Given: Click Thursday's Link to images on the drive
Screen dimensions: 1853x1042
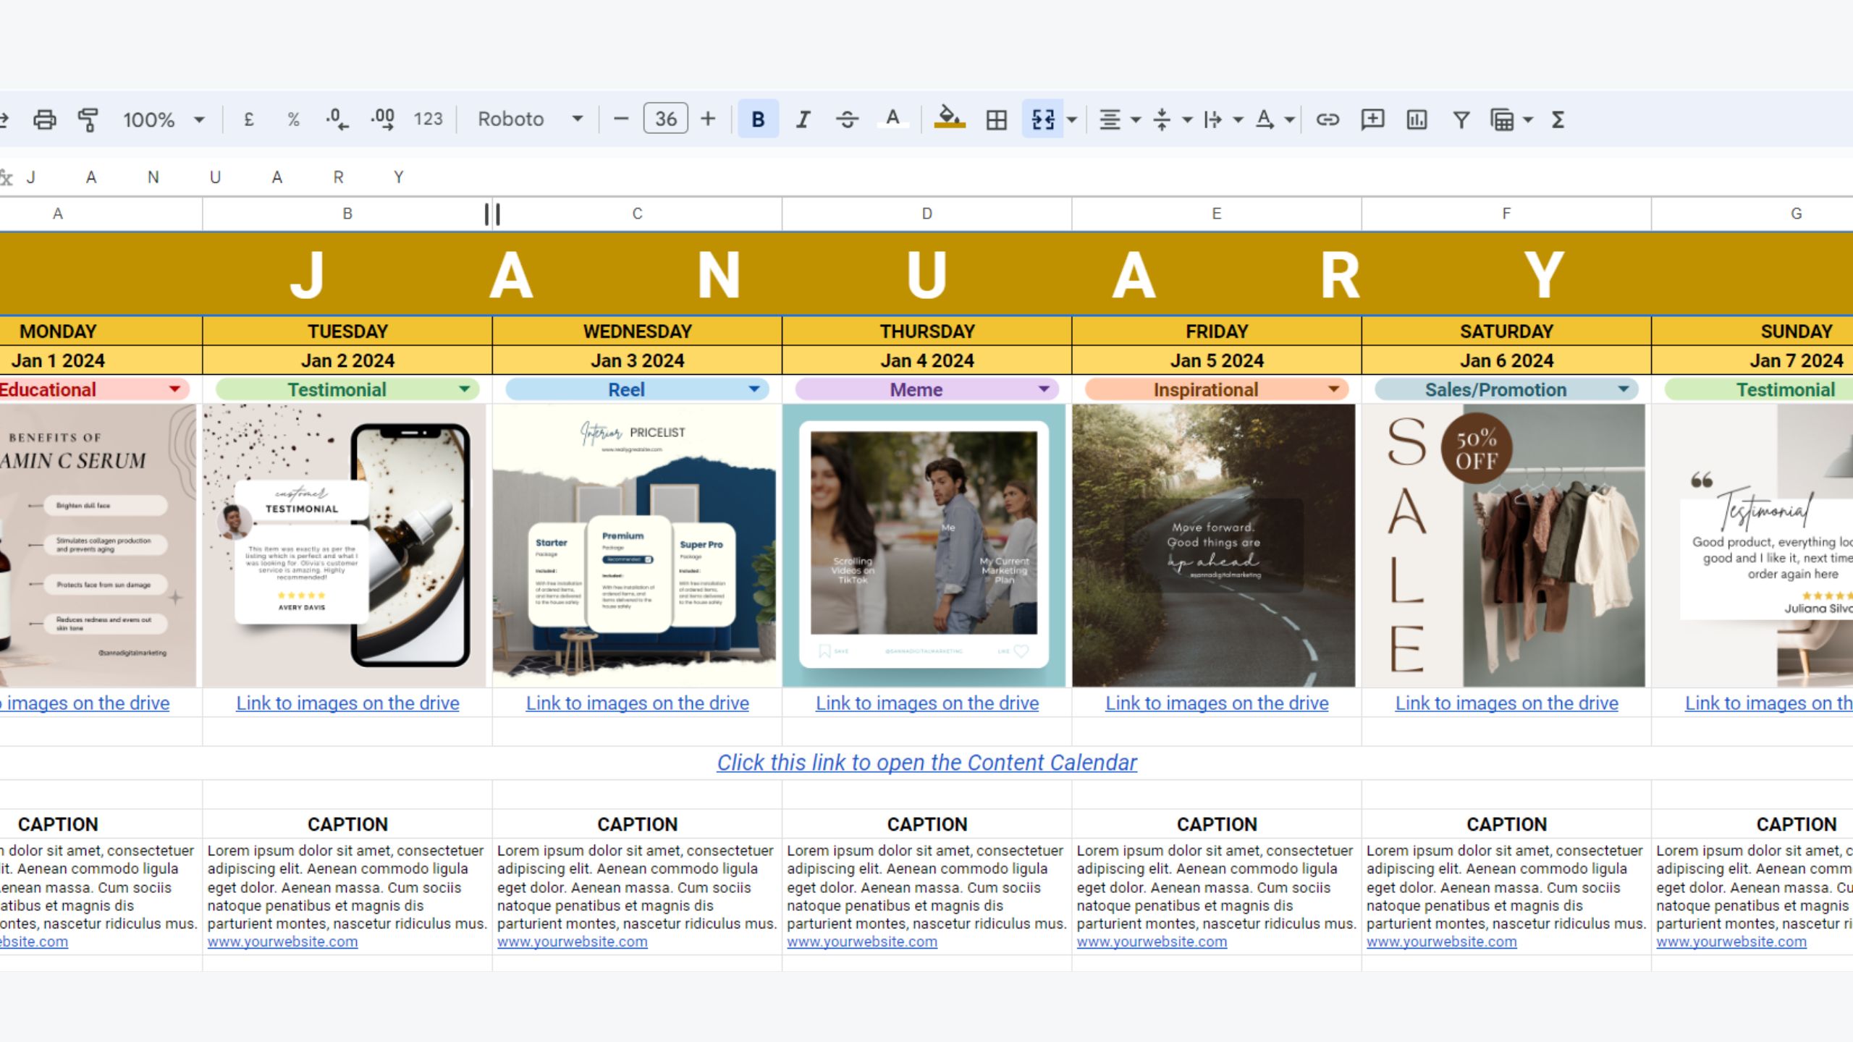Looking at the screenshot, I should 927,703.
